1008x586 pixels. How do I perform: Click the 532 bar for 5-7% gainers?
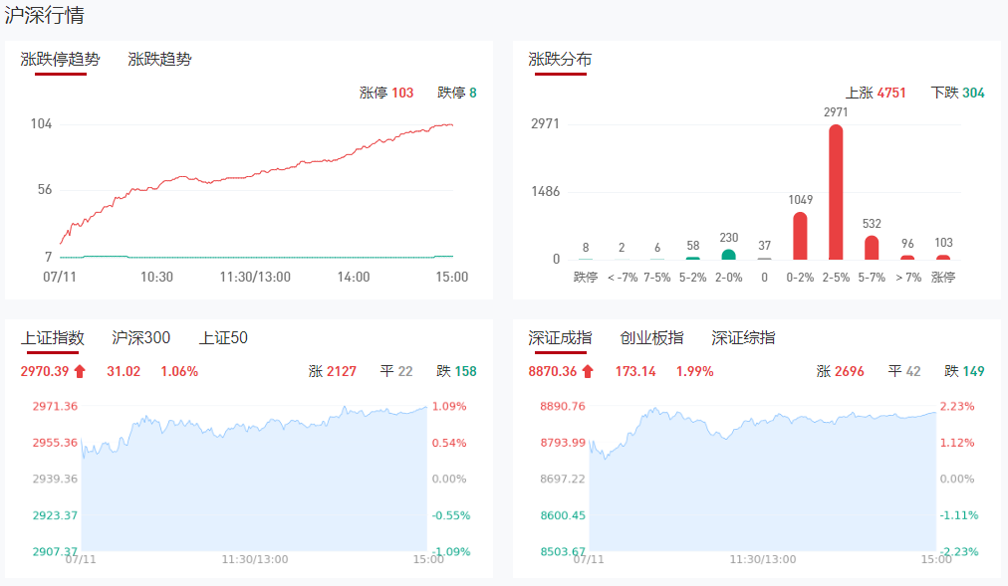(x=872, y=247)
